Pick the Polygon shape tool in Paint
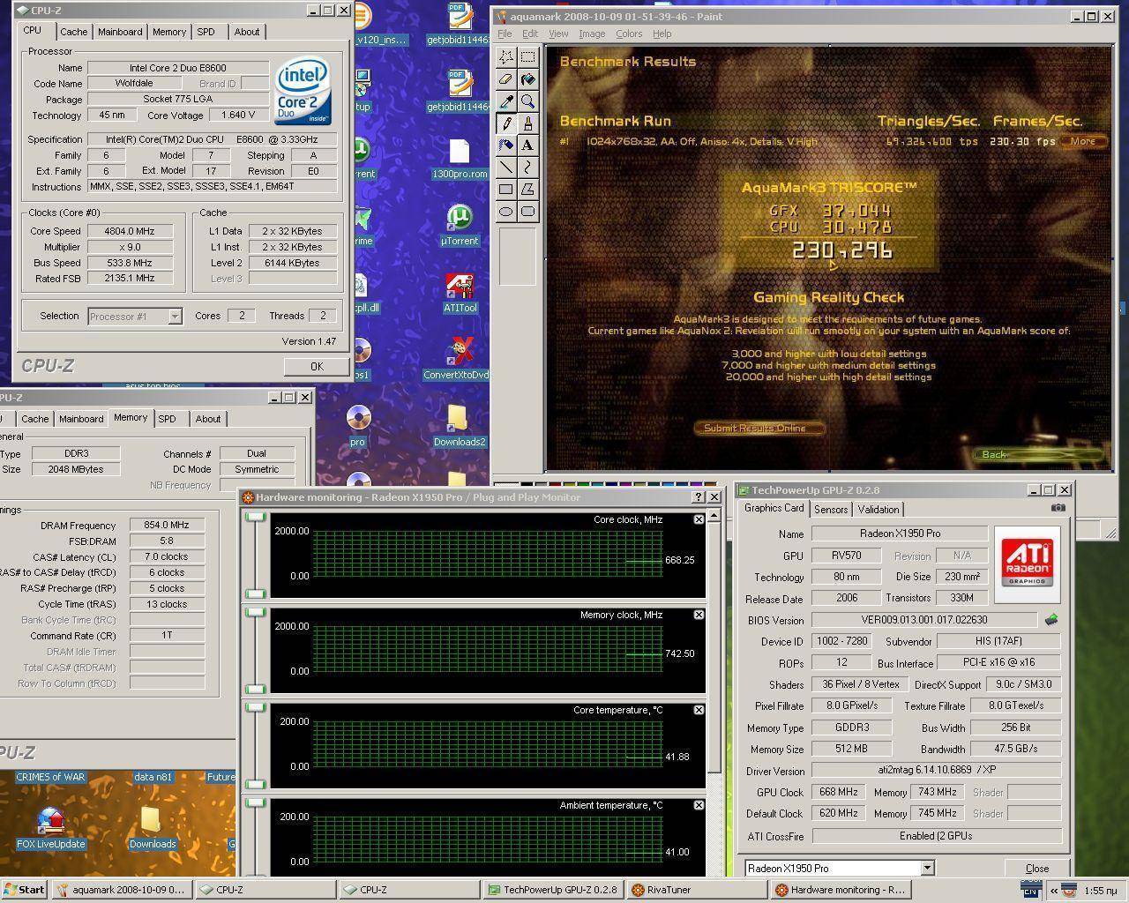 [x=527, y=190]
